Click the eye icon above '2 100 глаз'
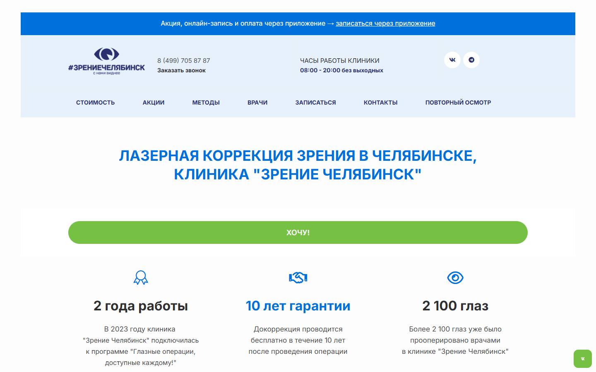 [455, 278]
